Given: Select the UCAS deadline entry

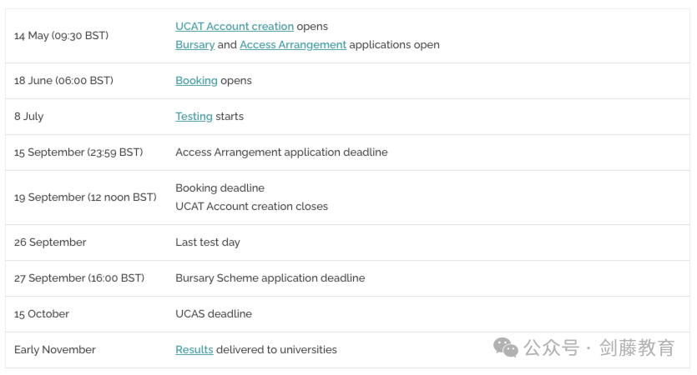Looking at the screenshot, I should (x=214, y=314).
